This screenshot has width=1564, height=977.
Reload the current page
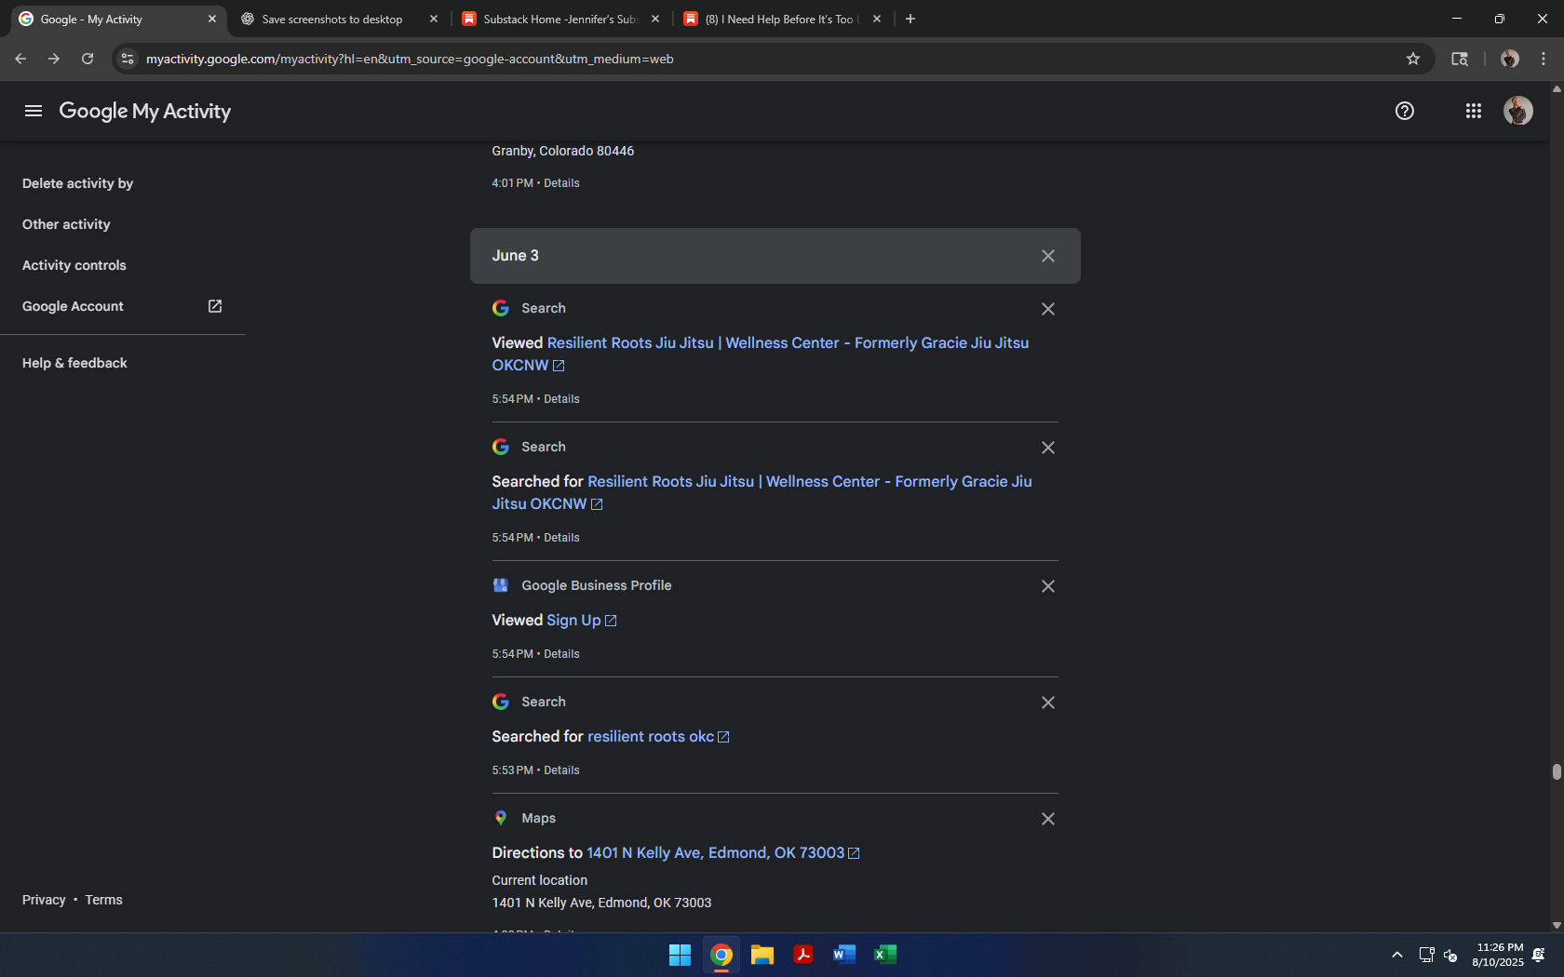tap(88, 59)
